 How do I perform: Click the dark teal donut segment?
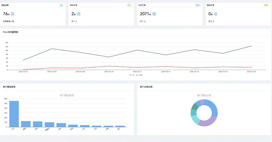195,107
